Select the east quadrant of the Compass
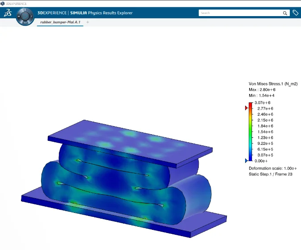 click(32, 16)
